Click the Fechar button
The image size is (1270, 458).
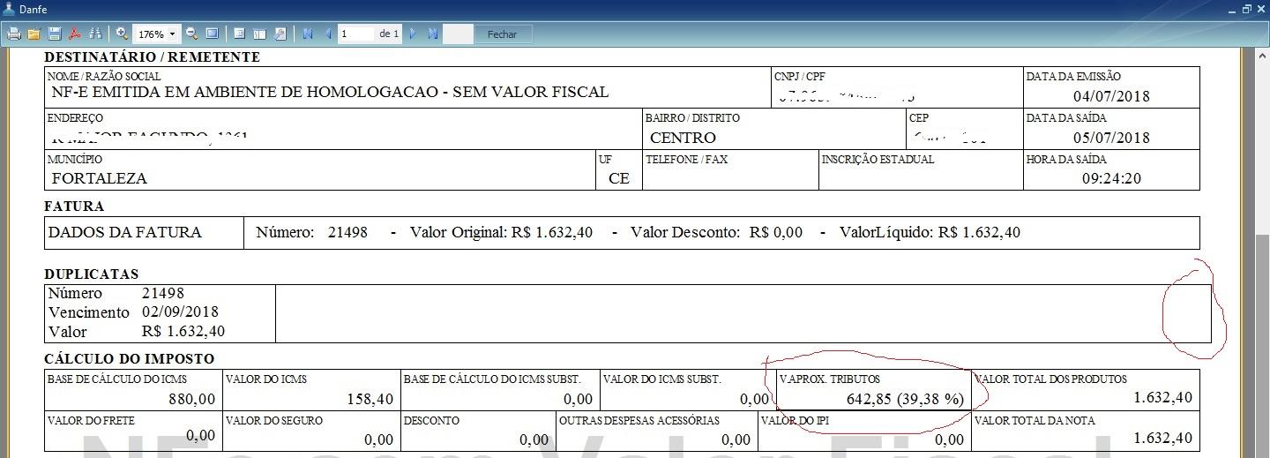(x=503, y=34)
